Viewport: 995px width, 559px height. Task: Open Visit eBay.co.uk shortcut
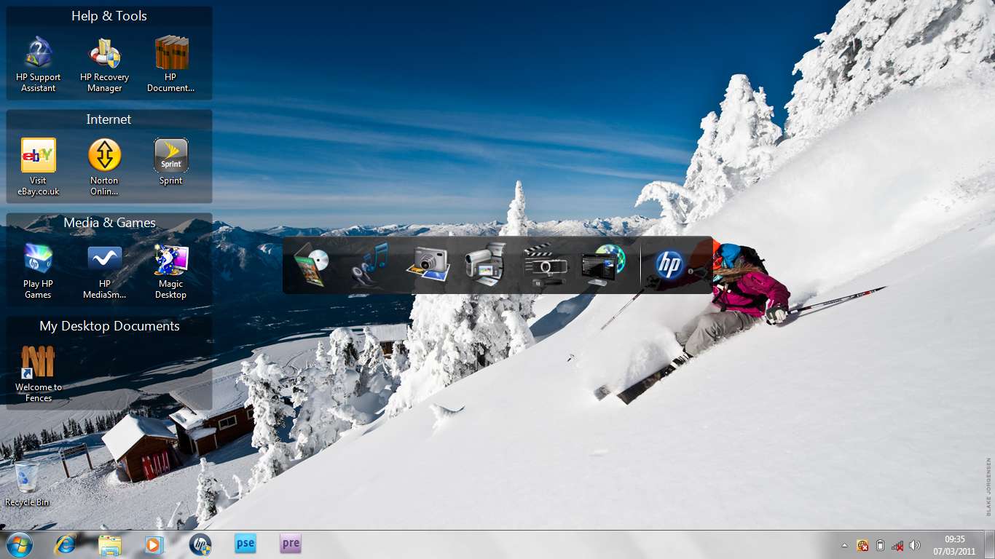pos(39,156)
